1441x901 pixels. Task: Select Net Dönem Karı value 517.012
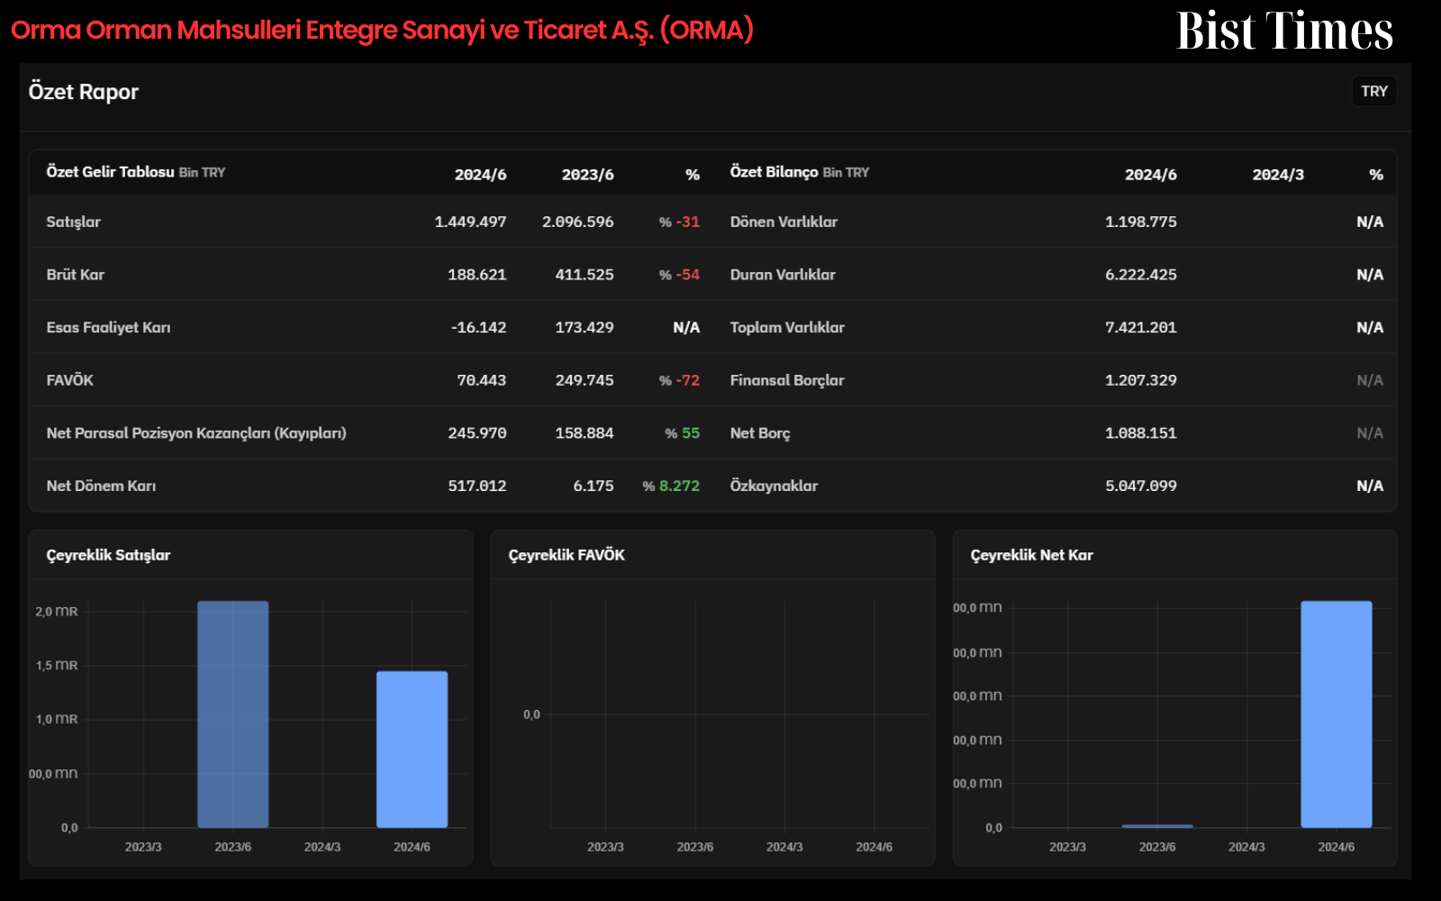[x=477, y=486]
